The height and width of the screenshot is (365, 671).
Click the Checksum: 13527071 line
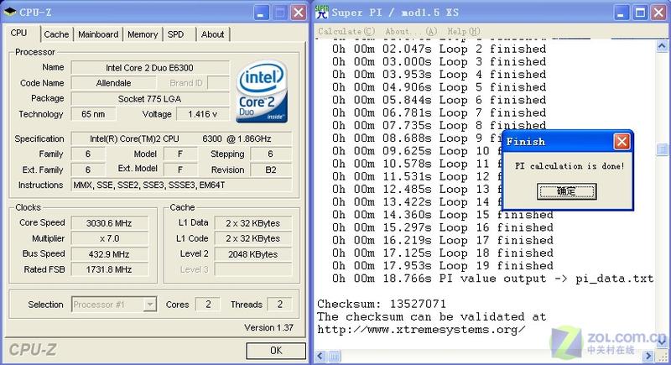click(x=382, y=305)
